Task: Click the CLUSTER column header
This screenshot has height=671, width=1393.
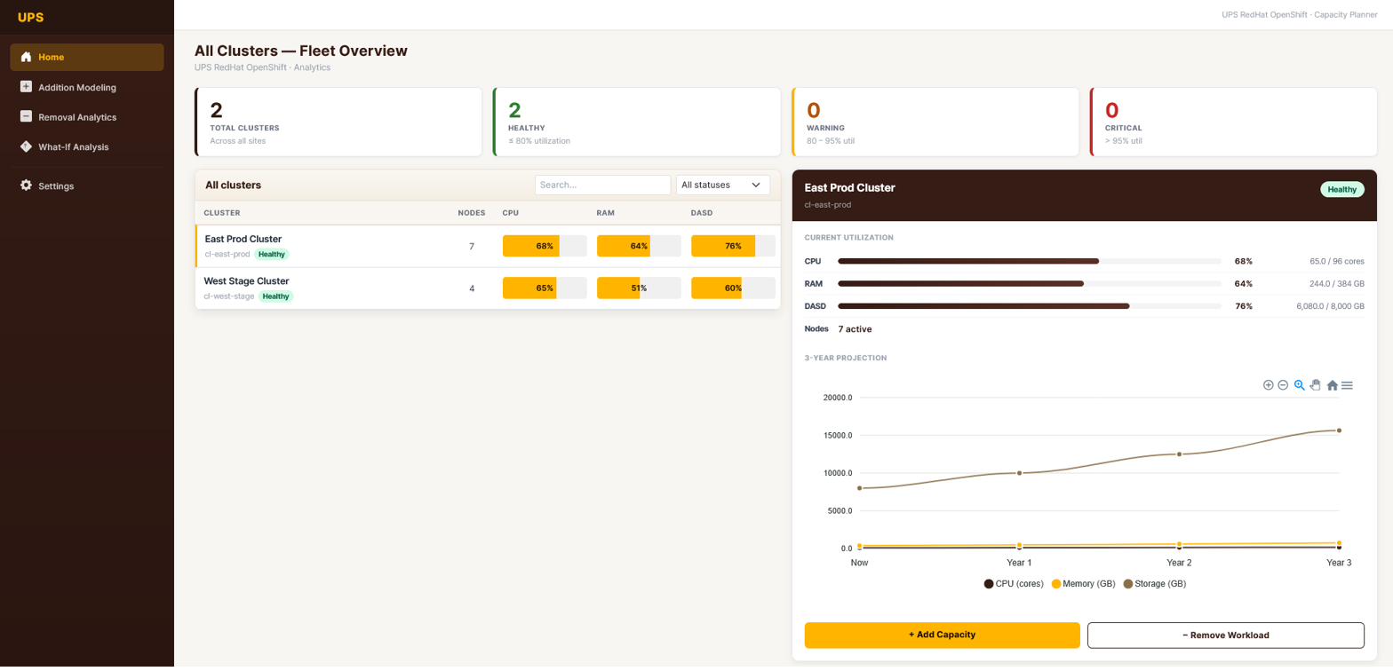Action: (x=222, y=213)
